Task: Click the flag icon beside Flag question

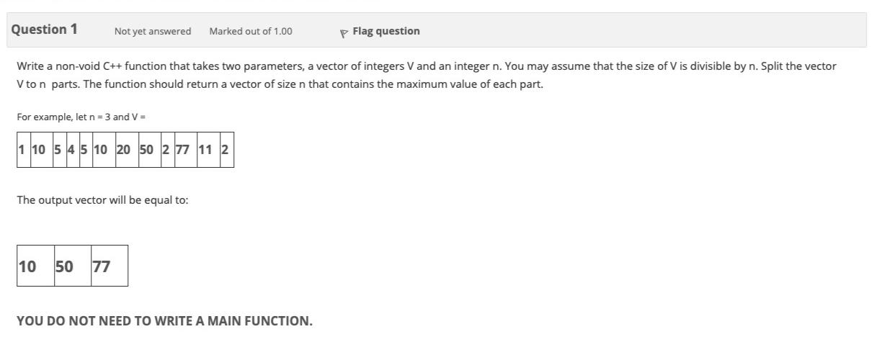Action: coord(344,32)
